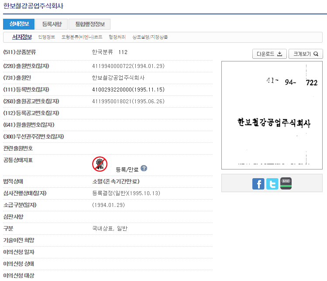
Task: Click the 이의신청 대상 label
Action: click(19, 276)
